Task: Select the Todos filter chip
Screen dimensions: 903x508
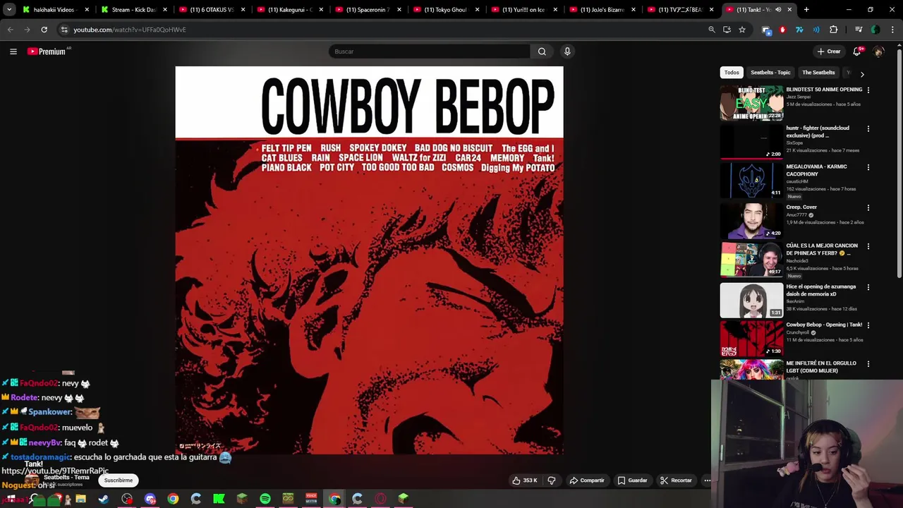Action: (x=732, y=73)
